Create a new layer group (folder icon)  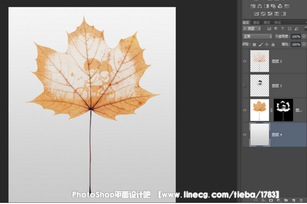tap(286, 201)
